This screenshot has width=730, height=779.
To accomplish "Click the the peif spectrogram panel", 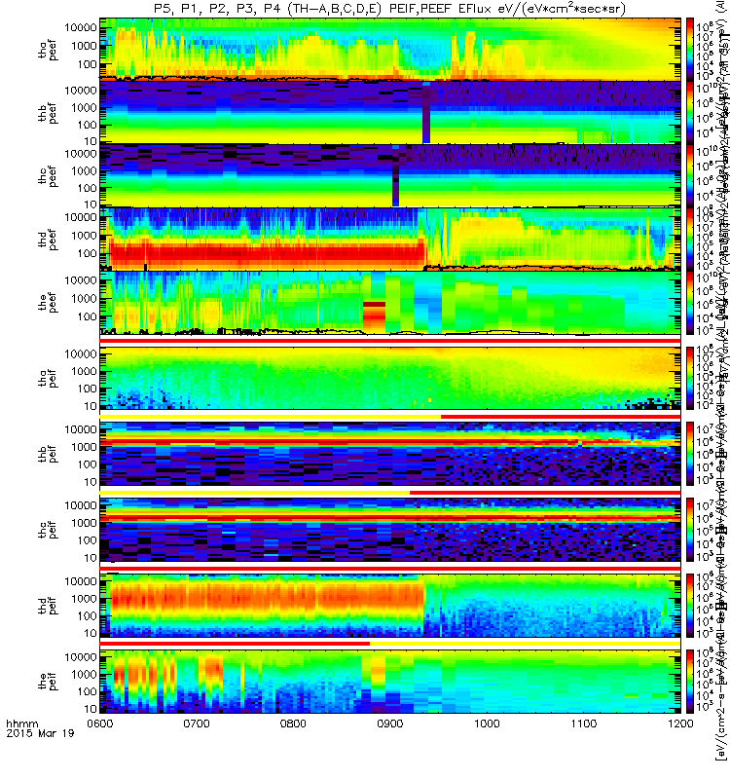I will [x=390, y=682].
